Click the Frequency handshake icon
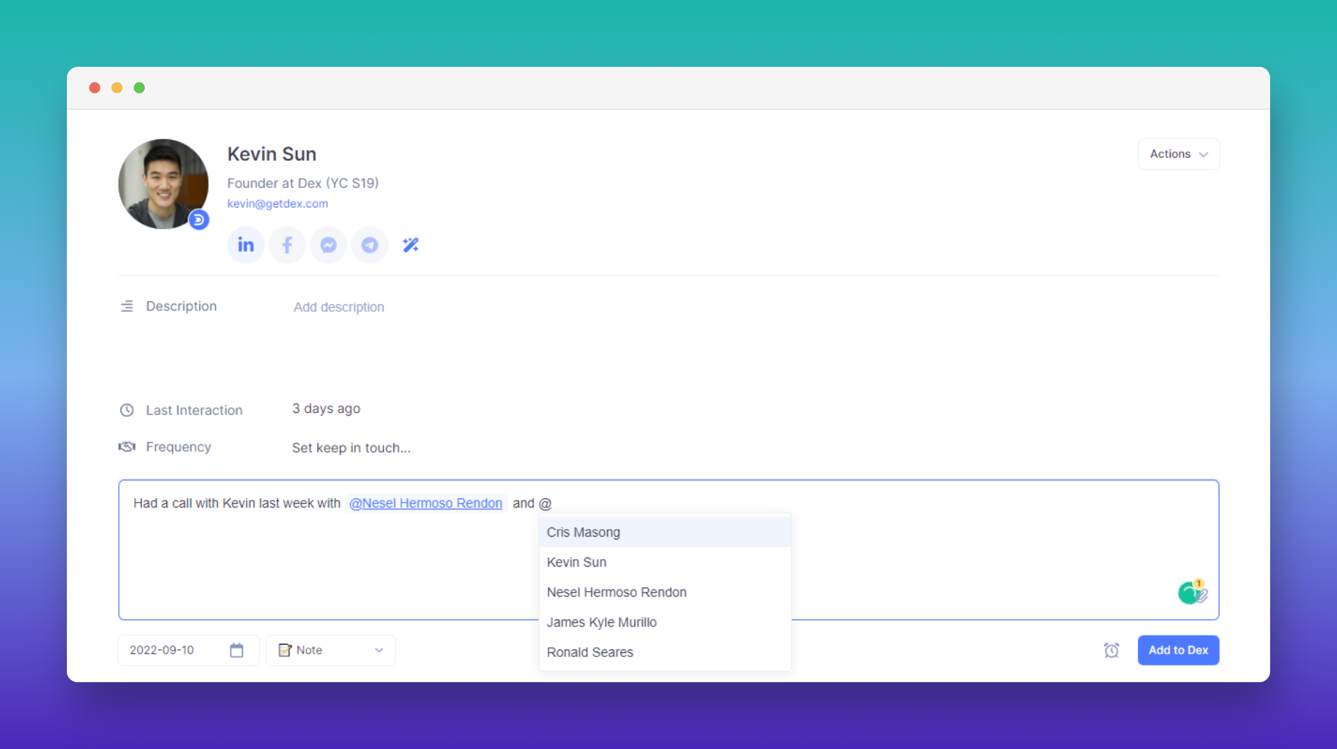Screen dimensions: 1337x749 pos(127,447)
